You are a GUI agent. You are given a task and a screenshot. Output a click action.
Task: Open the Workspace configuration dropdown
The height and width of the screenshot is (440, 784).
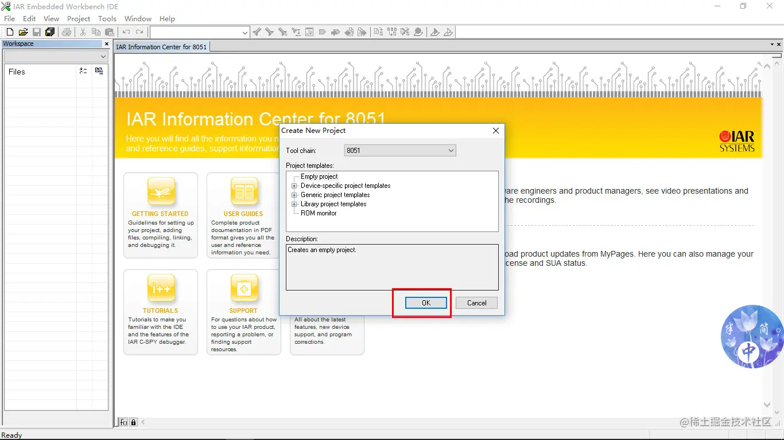56,57
